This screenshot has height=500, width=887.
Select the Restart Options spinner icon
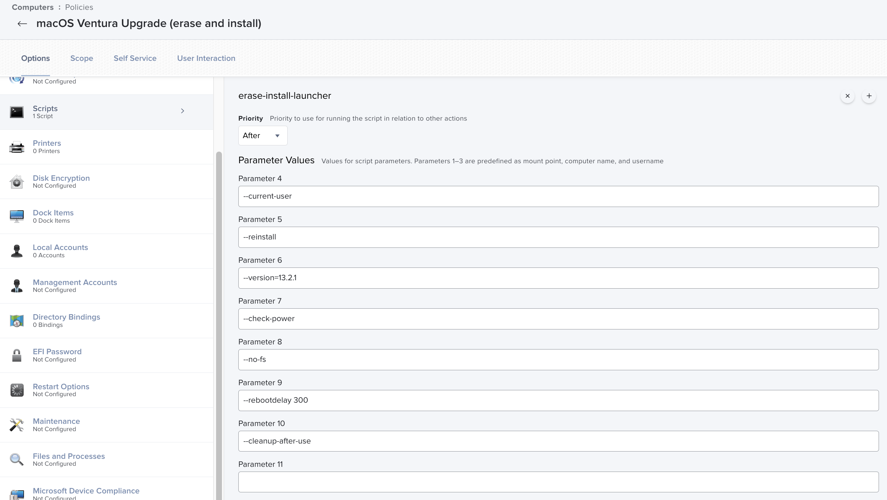pos(16,390)
